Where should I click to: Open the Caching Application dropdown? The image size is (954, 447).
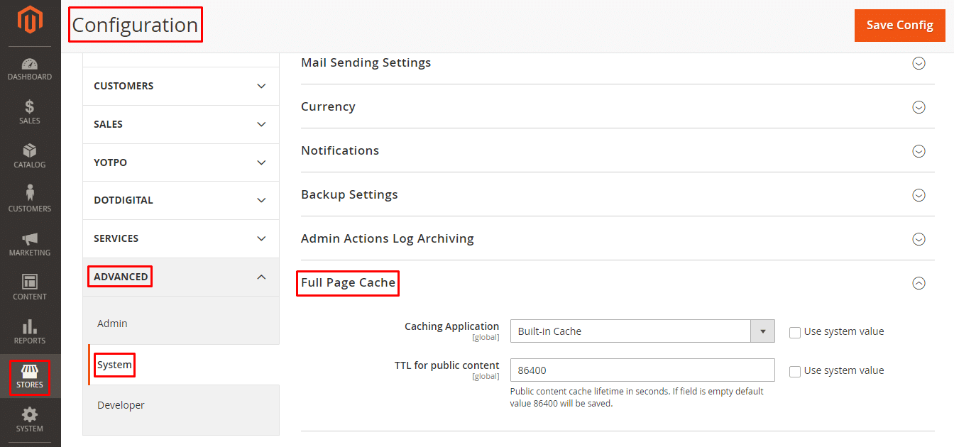coord(762,331)
